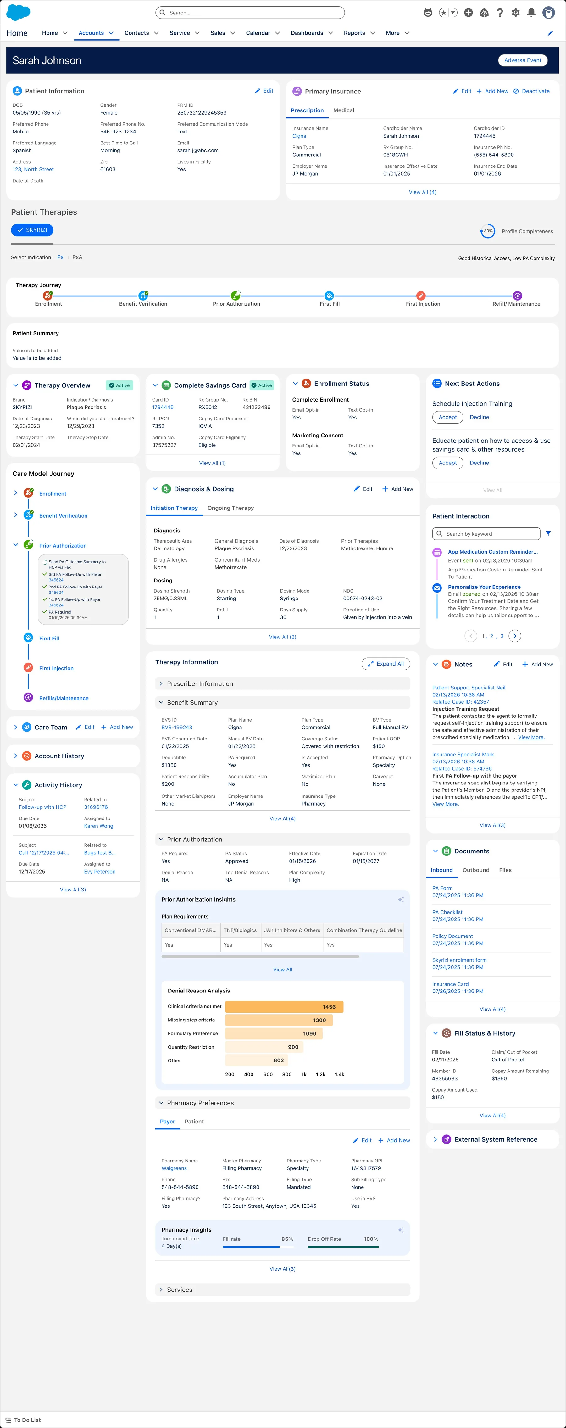
Task: Open the Files documents tab
Action: 505,870
